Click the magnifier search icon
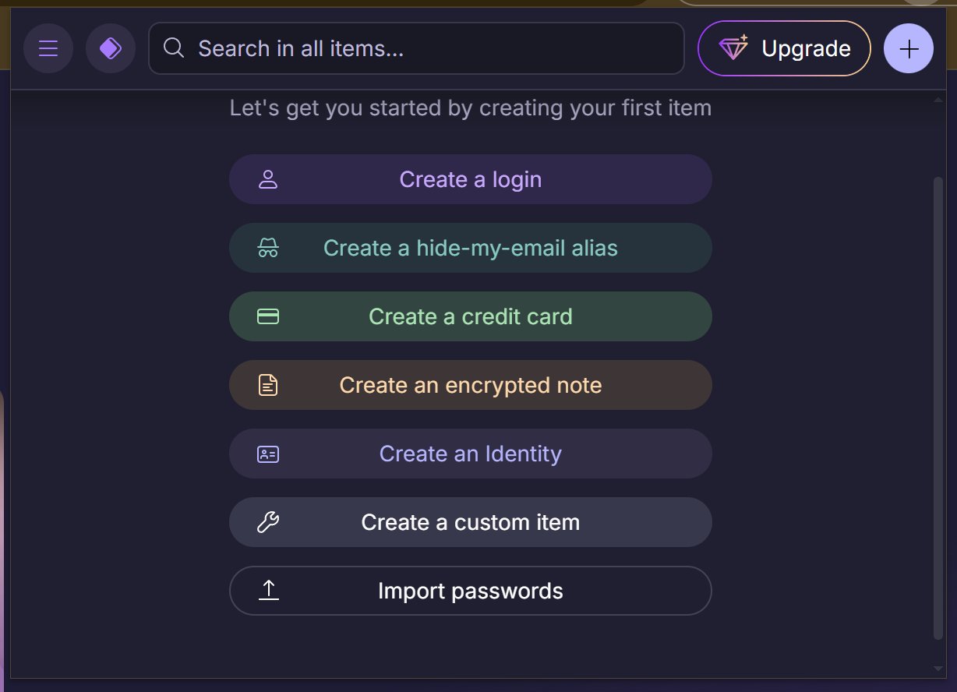 pos(174,48)
